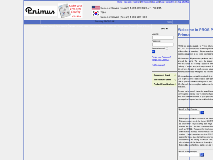Image resolution: width=213 pixels, height=160 pixels.
Task: Focus the User ID input field
Action: [163, 38]
